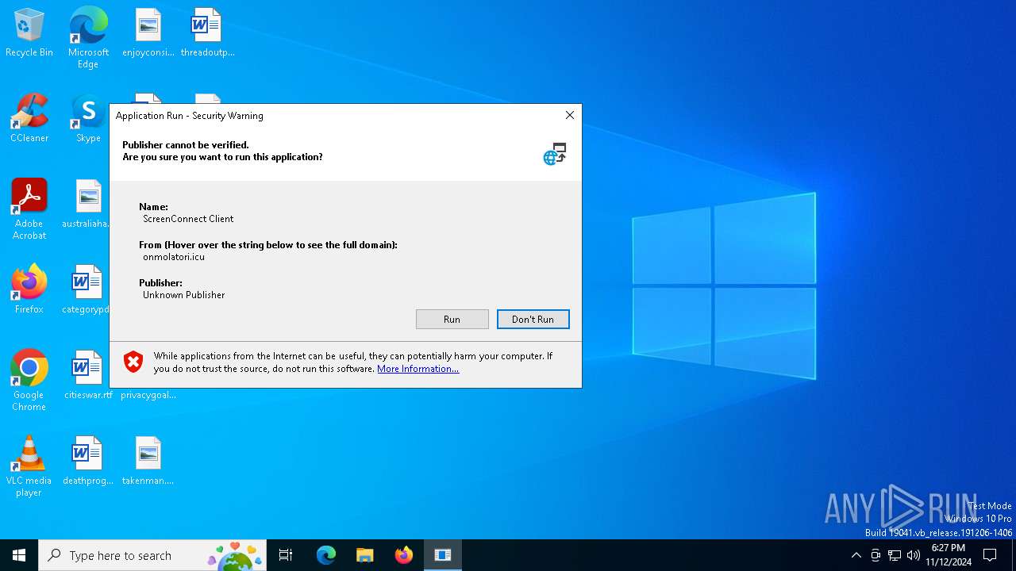
Task: Select the deathprog... Word document
Action: pos(88,462)
